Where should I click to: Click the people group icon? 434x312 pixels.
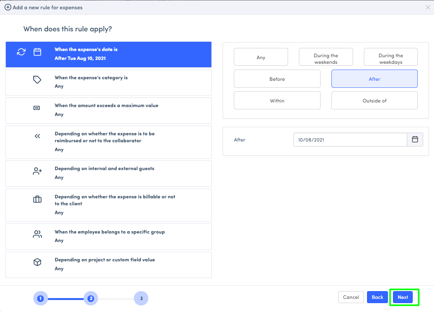point(37,234)
